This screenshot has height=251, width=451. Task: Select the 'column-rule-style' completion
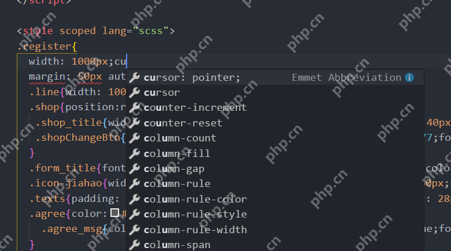pyautogui.click(x=275, y=214)
